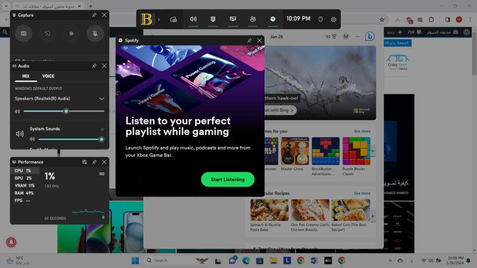The height and width of the screenshot is (268, 477).
Task: Open the Audio widget from the Game Bar toolbar
Action: (193, 19)
